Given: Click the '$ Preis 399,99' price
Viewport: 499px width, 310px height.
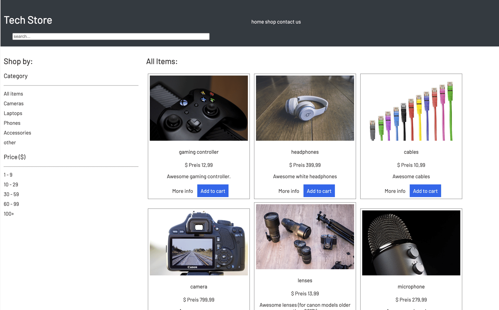Looking at the screenshot, I should (305, 165).
